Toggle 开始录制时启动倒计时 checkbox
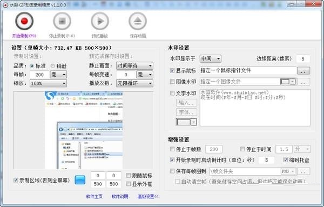324x207 pixels. (172, 159)
